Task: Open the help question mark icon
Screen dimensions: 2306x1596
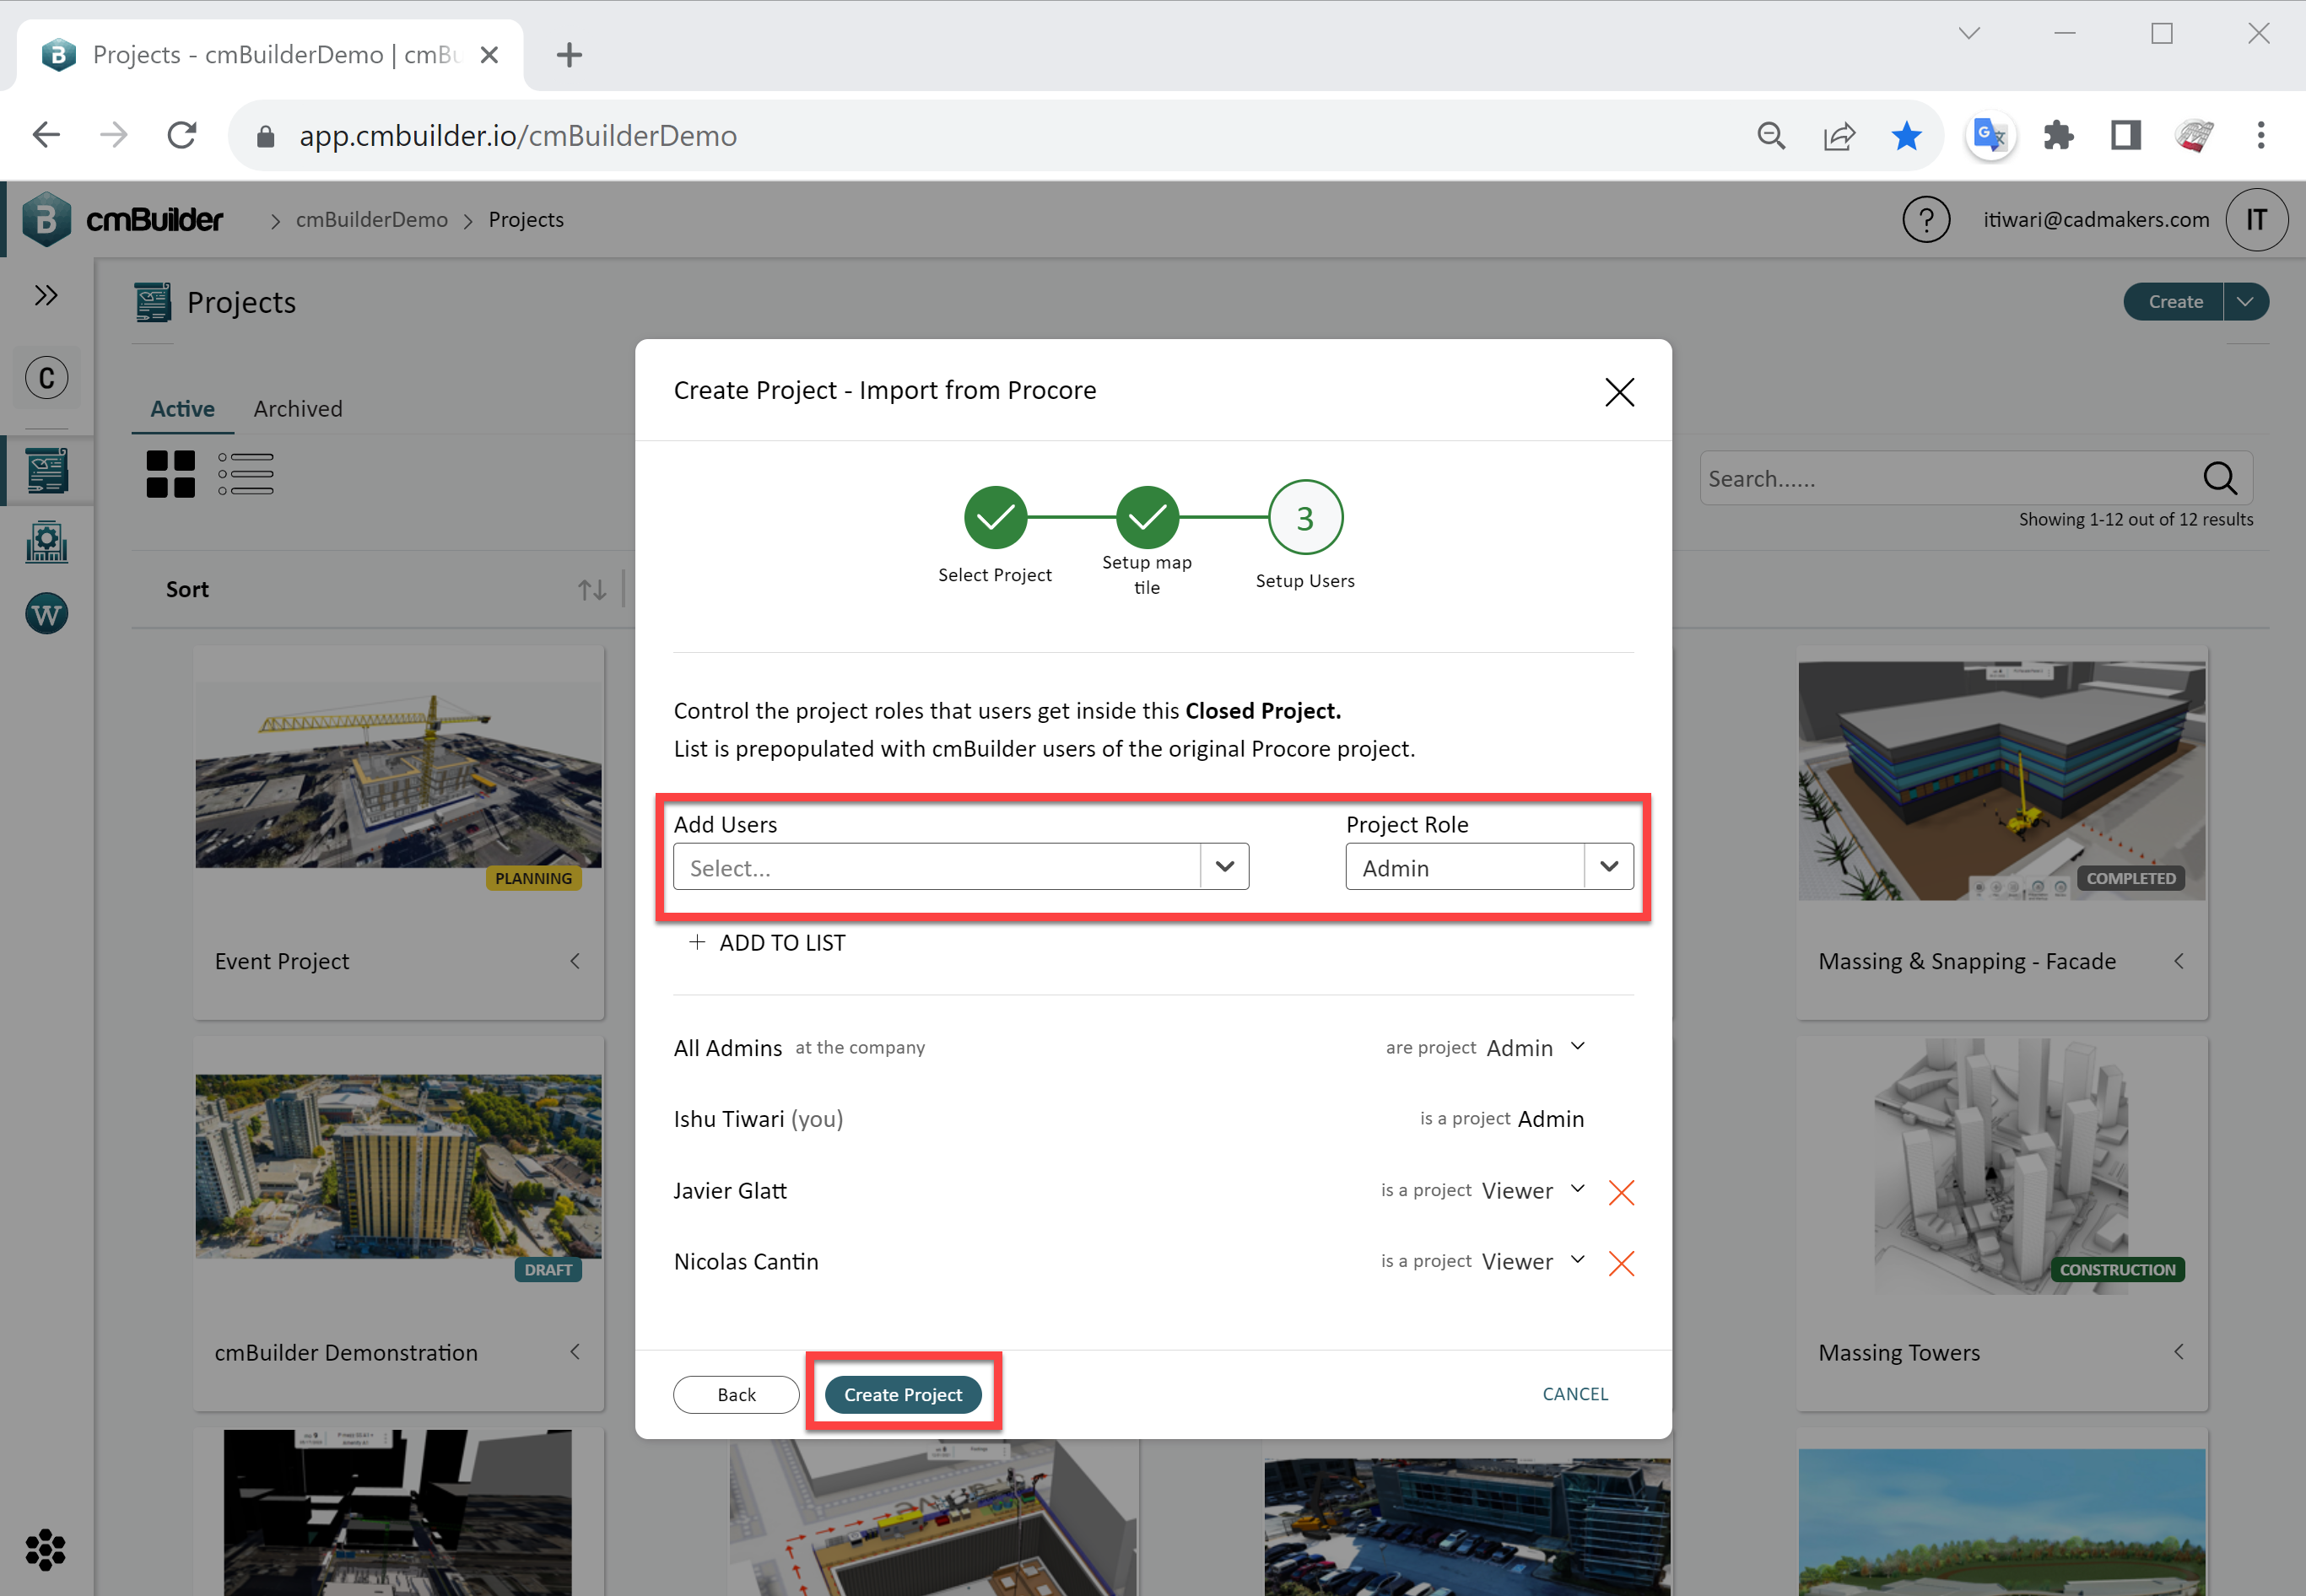Action: click(x=1926, y=219)
